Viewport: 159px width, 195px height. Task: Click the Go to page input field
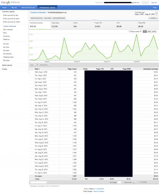119,182
